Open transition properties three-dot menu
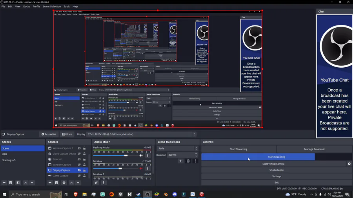The image size is (353, 198). point(195,161)
